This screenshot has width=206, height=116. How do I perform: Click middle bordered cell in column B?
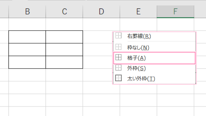(x=27, y=49)
